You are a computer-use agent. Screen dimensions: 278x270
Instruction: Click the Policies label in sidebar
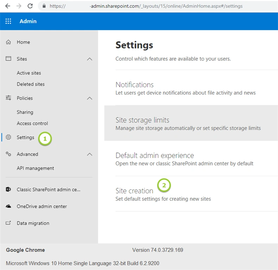point(25,98)
